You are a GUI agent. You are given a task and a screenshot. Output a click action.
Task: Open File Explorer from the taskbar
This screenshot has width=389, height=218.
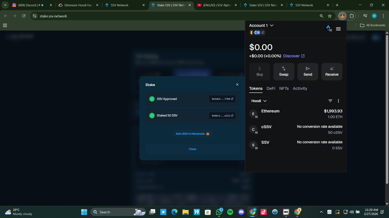[x=185, y=212]
